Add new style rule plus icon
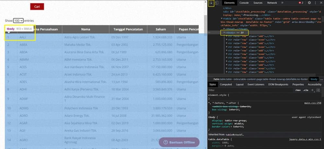The image size is (324, 149). pos(312,90)
